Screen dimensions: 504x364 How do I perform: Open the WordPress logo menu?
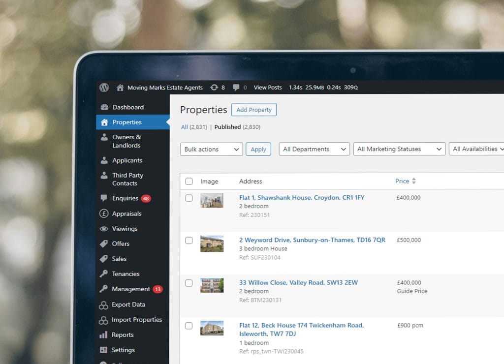104,88
